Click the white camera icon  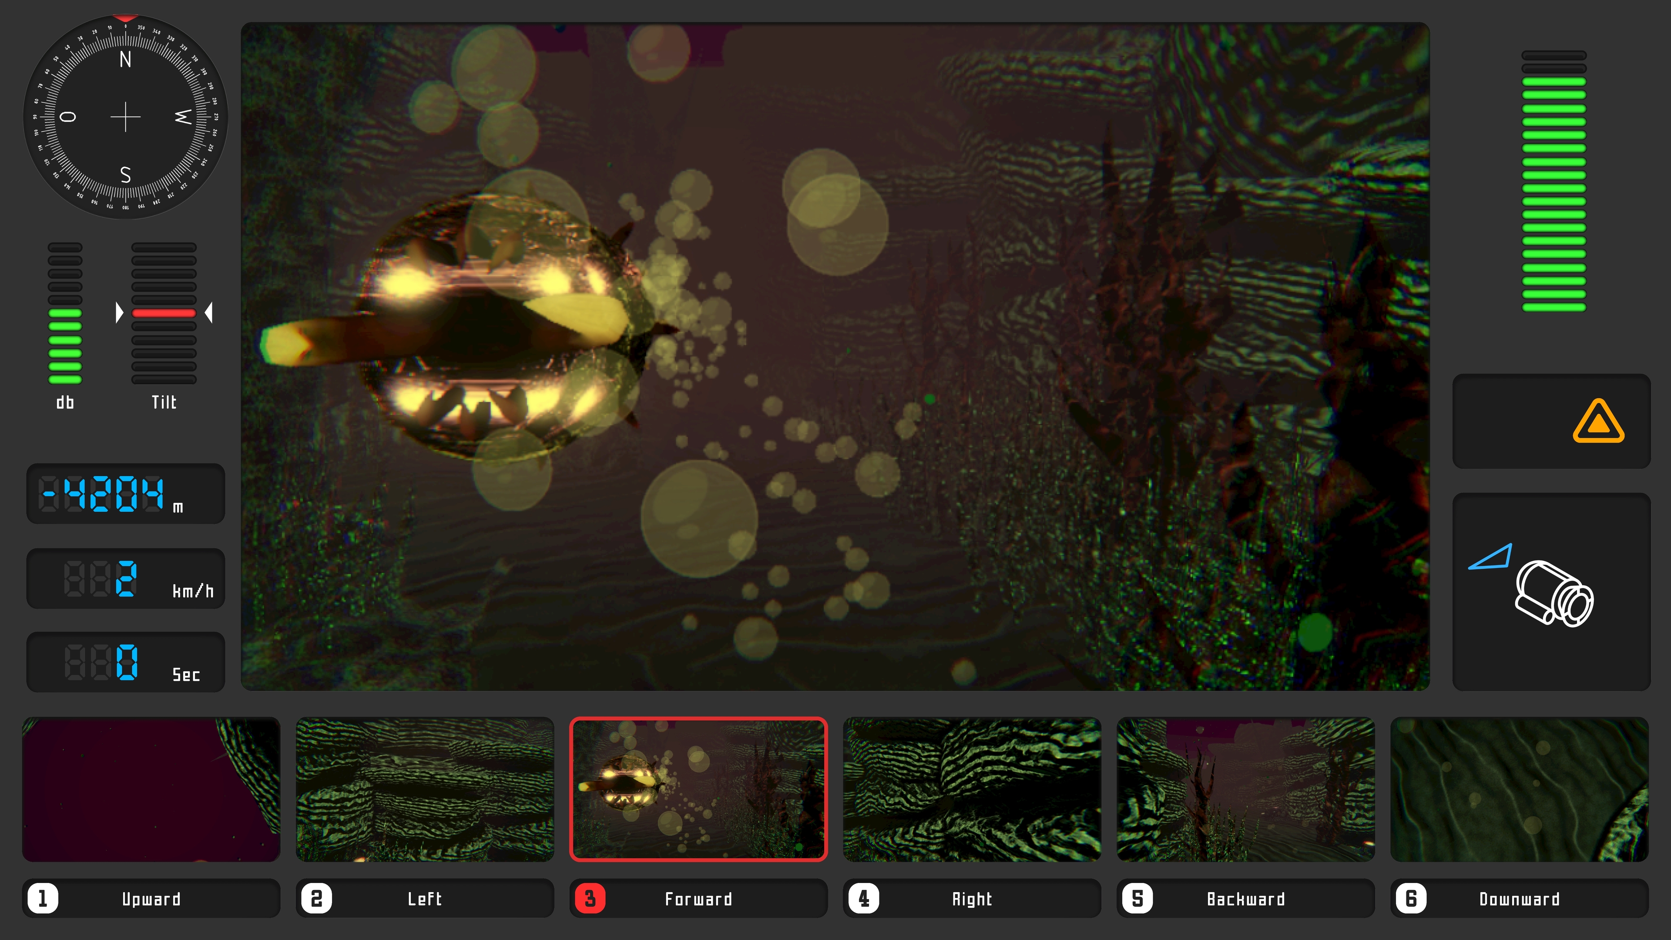click(x=1554, y=594)
